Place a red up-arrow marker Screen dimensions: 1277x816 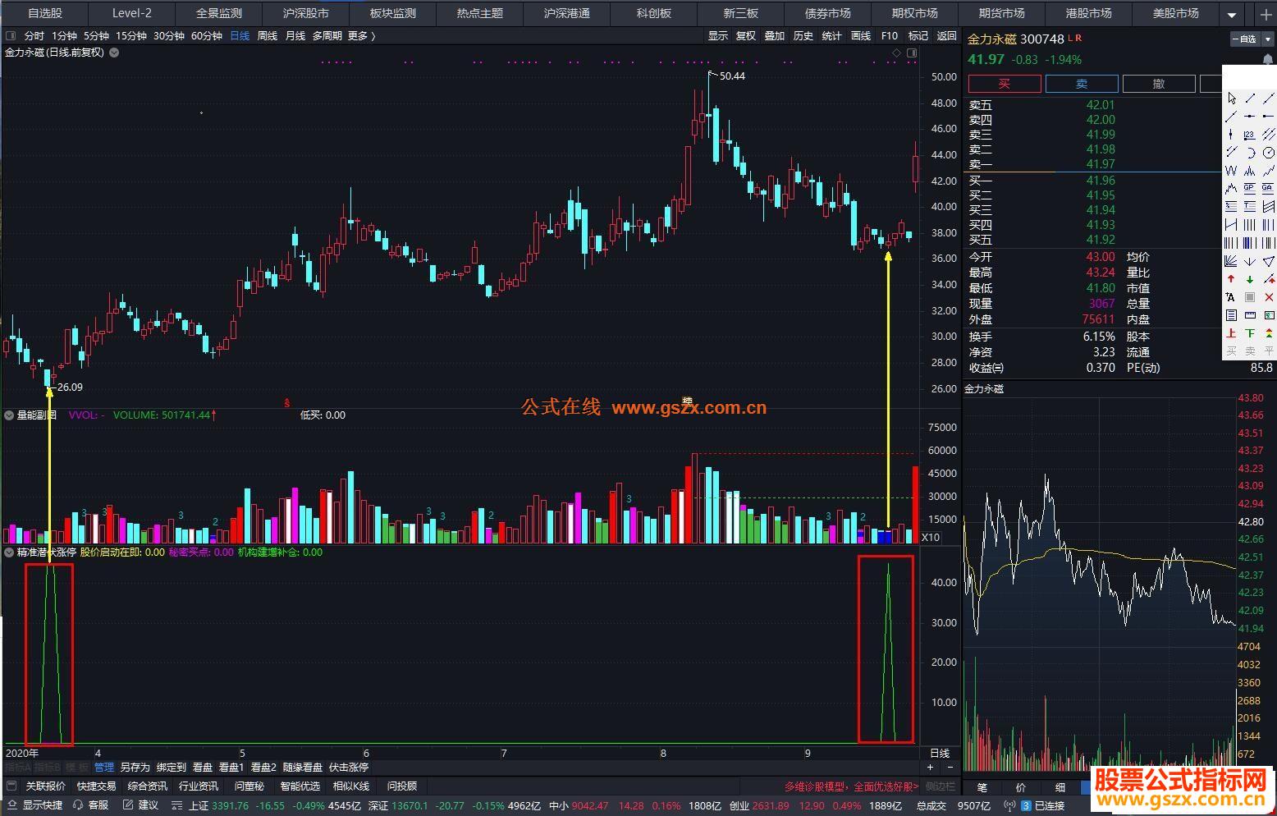point(1231,279)
